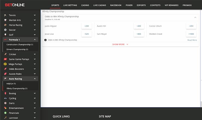Select the Boxing glove icon
The height and width of the screenshot is (120, 202).
click(x=5, y=93)
